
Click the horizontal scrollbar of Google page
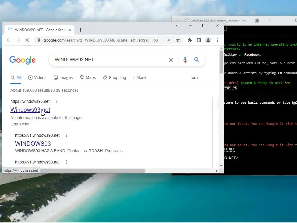[x=92, y=171]
